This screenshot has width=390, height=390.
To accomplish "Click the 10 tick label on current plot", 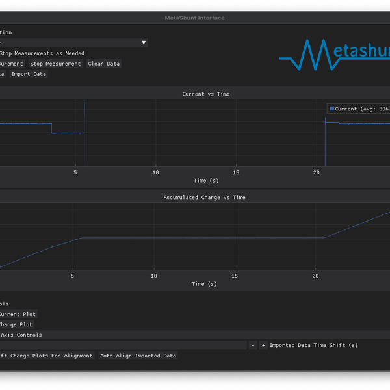I will [156, 173].
